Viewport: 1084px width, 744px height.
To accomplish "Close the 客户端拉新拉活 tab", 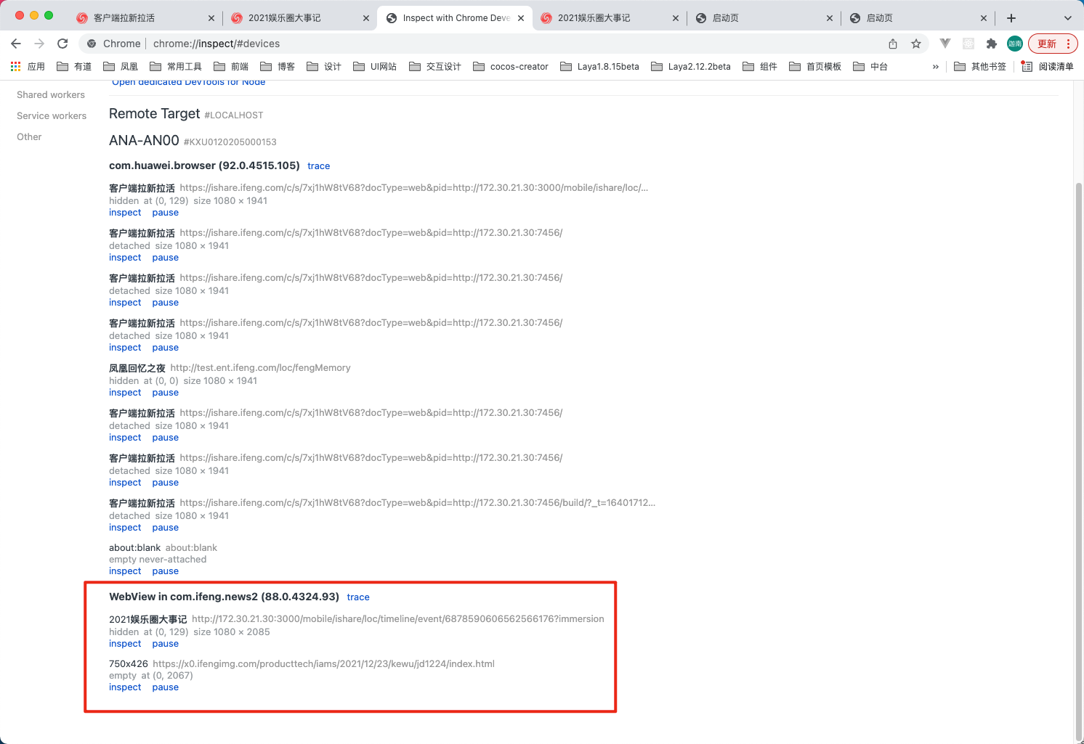I will pyautogui.click(x=211, y=18).
